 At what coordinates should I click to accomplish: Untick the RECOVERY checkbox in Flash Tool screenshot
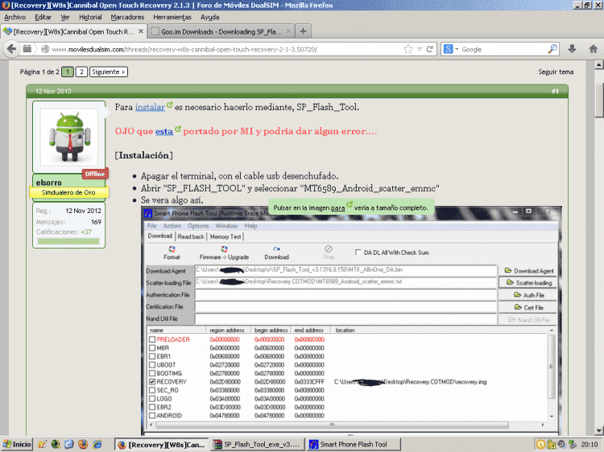click(x=152, y=381)
